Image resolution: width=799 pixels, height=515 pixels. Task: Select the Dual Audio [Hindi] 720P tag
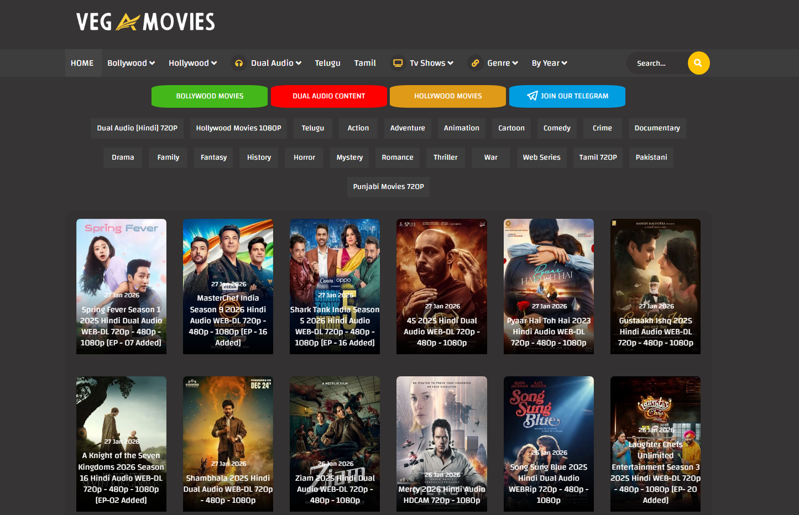pos(137,128)
